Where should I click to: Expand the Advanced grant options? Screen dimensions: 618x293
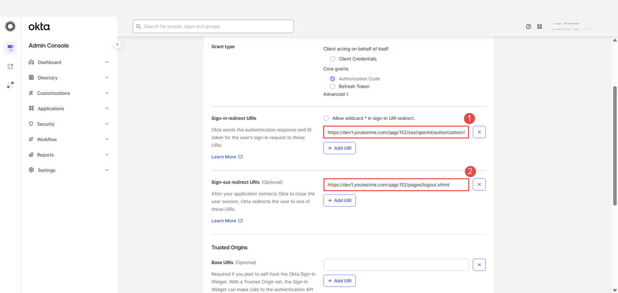coord(336,94)
